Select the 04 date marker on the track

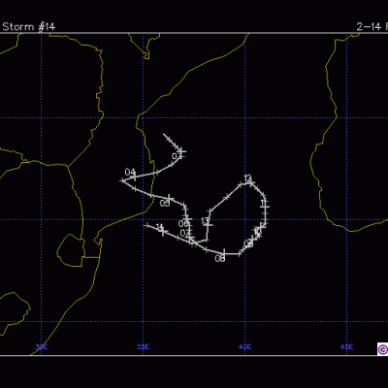tap(130, 172)
